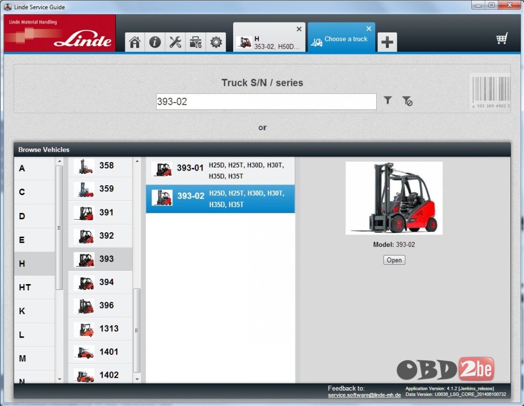Go to the Home icon

(x=135, y=42)
